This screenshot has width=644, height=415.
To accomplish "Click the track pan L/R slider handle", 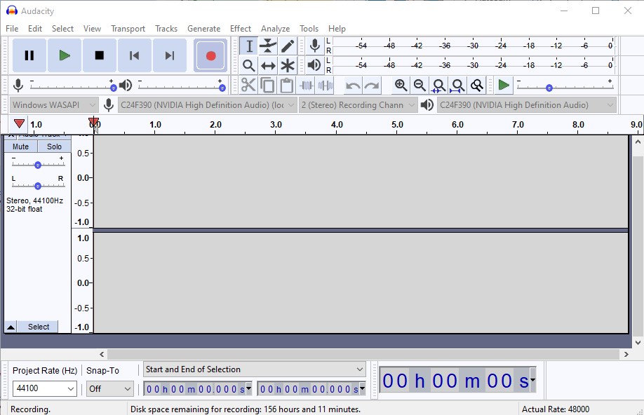I will point(38,186).
